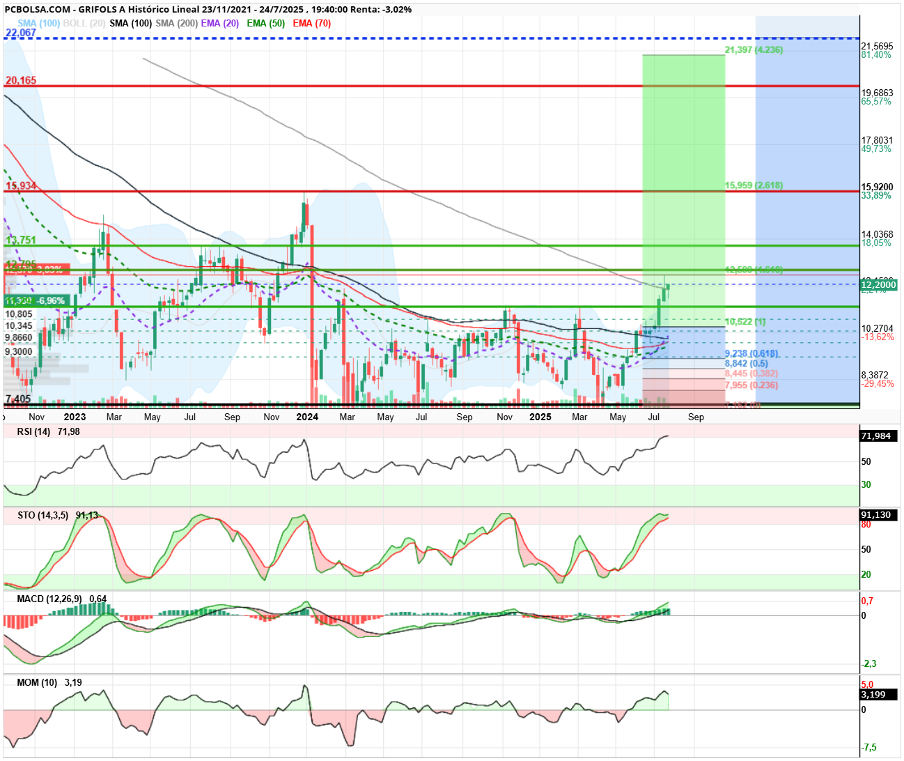The width and height of the screenshot is (904, 761).
Task: Select the light blue SMA (100) legend entry
Action: pyautogui.click(x=38, y=23)
